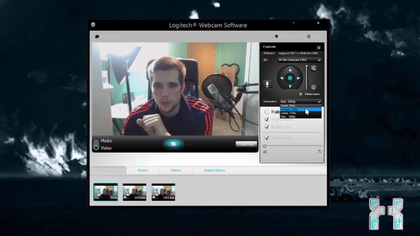Click the grey button right of the capture bar
This screenshot has width=420, height=236.
246,144
